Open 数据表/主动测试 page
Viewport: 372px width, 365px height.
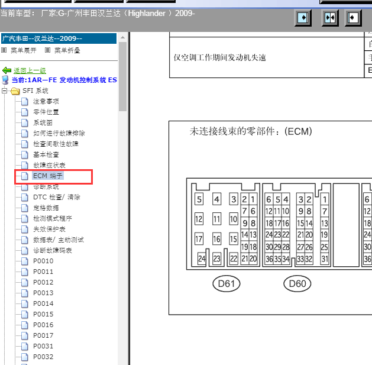click(59, 240)
